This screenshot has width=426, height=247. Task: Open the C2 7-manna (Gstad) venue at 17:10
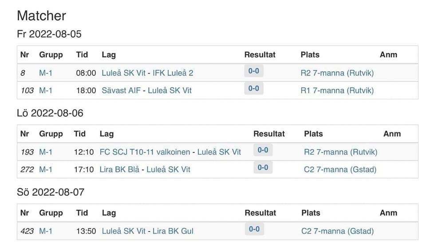[340, 169]
